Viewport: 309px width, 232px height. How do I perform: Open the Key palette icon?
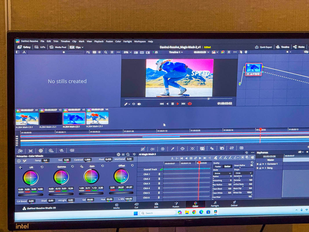pyautogui.click(x=222, y=148)
